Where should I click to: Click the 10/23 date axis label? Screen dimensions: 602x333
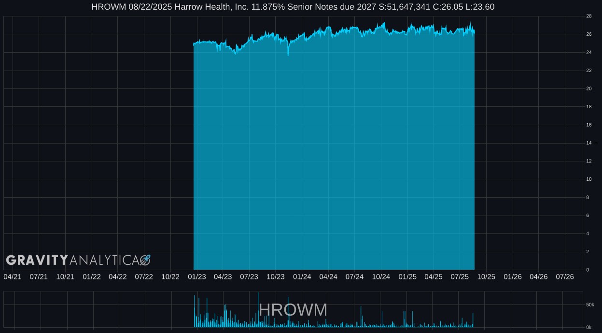[276, 276]
